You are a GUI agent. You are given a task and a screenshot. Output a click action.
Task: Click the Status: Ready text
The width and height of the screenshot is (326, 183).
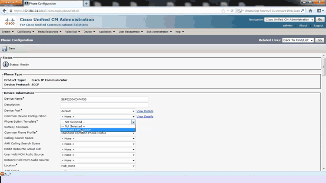[x=19, y=65]
